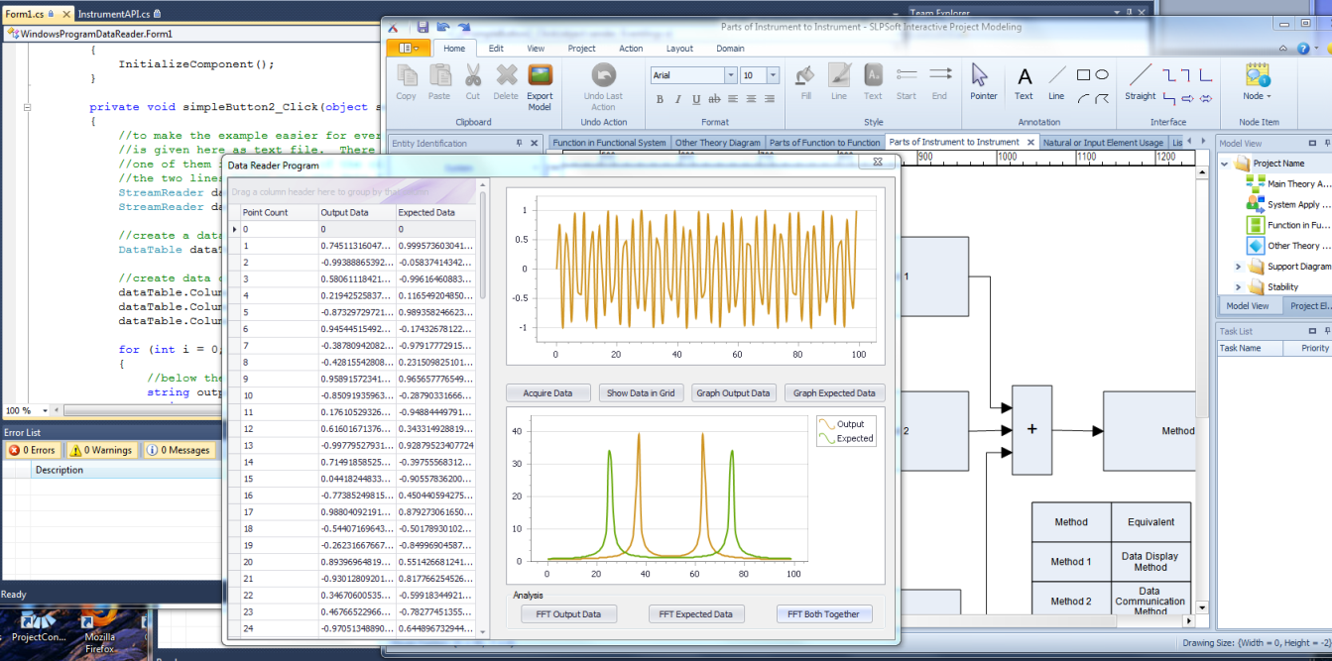Switch to the Edit ribbon tab
The image size is (1332, 661).
click(x=496, y=48)
